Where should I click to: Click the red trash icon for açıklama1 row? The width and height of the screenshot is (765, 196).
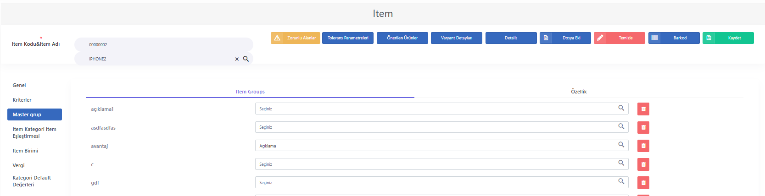pos(643,109)
